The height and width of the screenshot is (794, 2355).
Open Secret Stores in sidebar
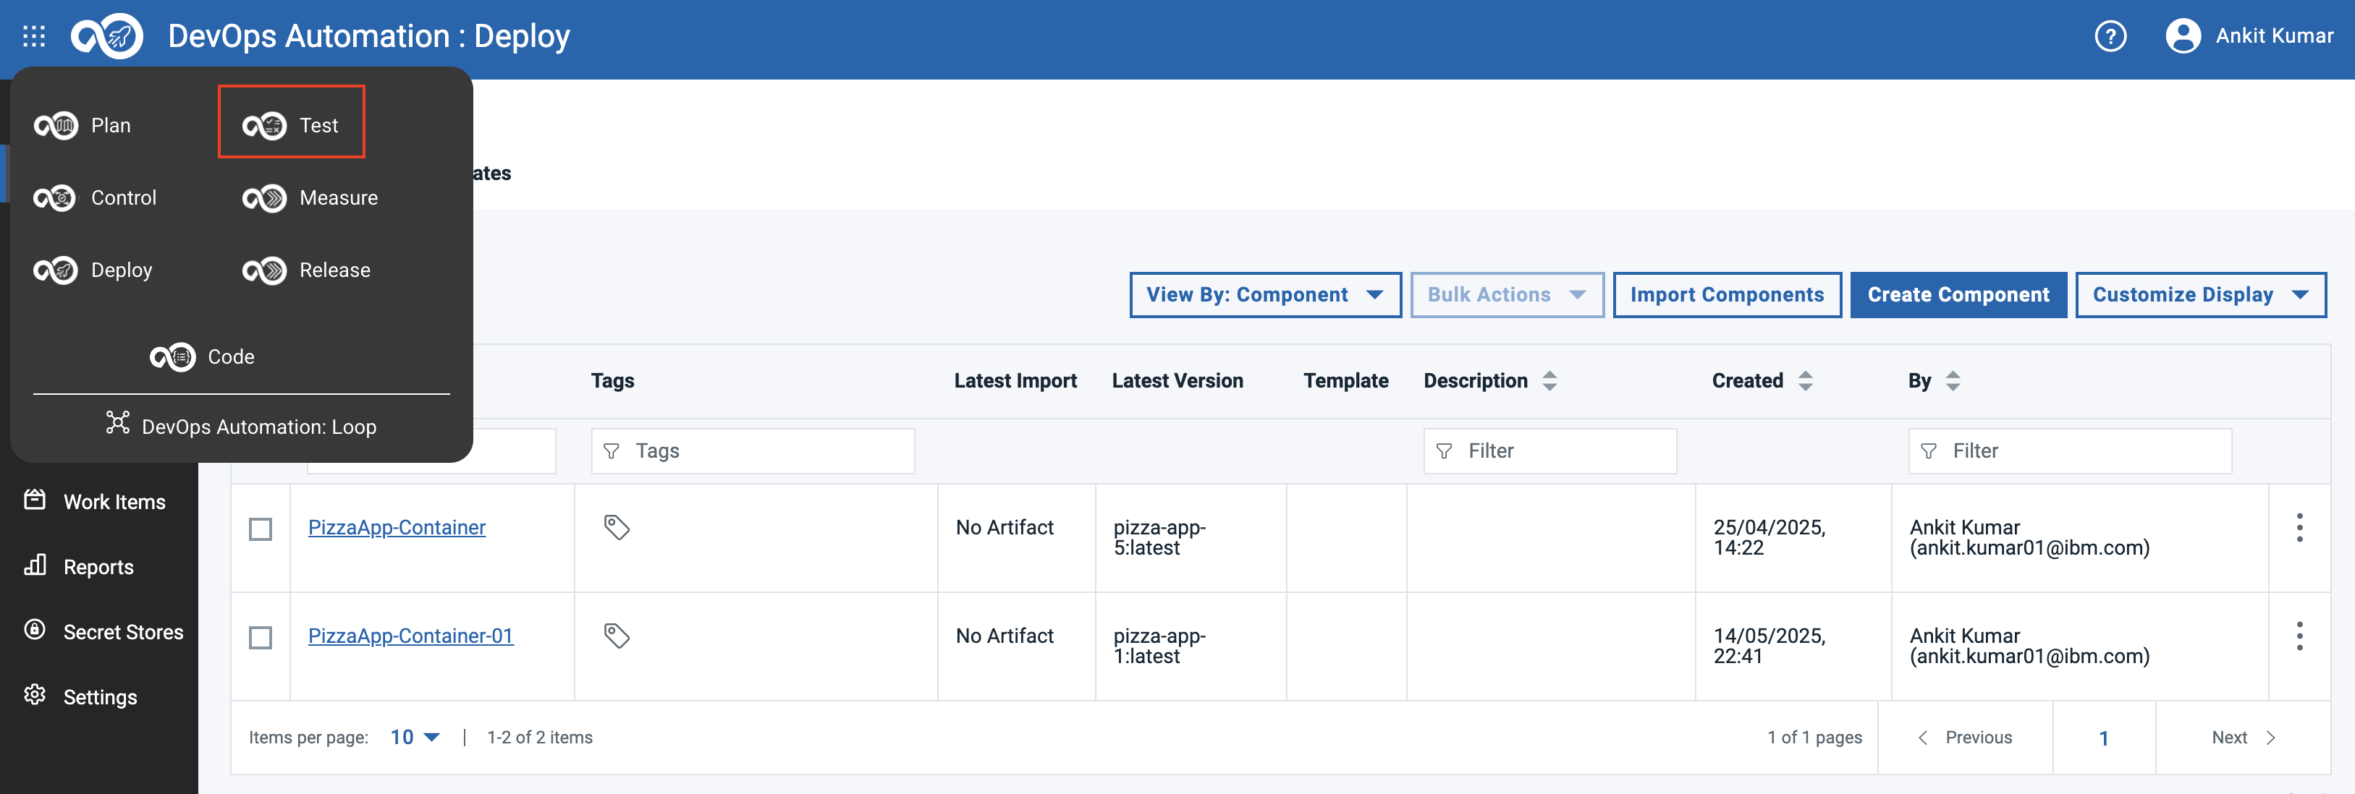[x=104, y=631]
